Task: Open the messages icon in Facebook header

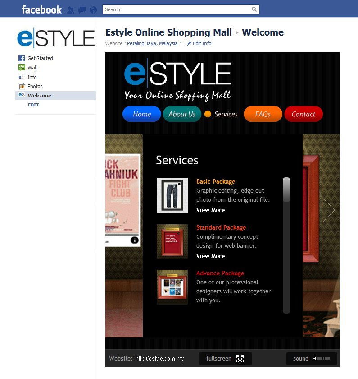Action: (x=82, y=9)
